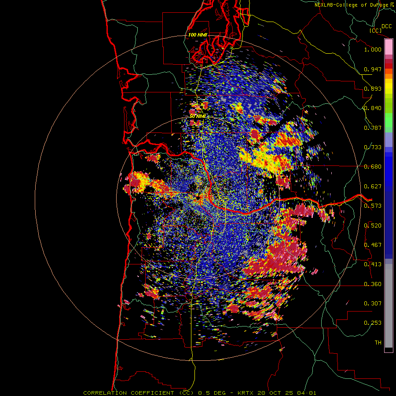Click the 0.253 color scale value
The width and height of the screenshot is (396, 396).
[x=373, y=323]
